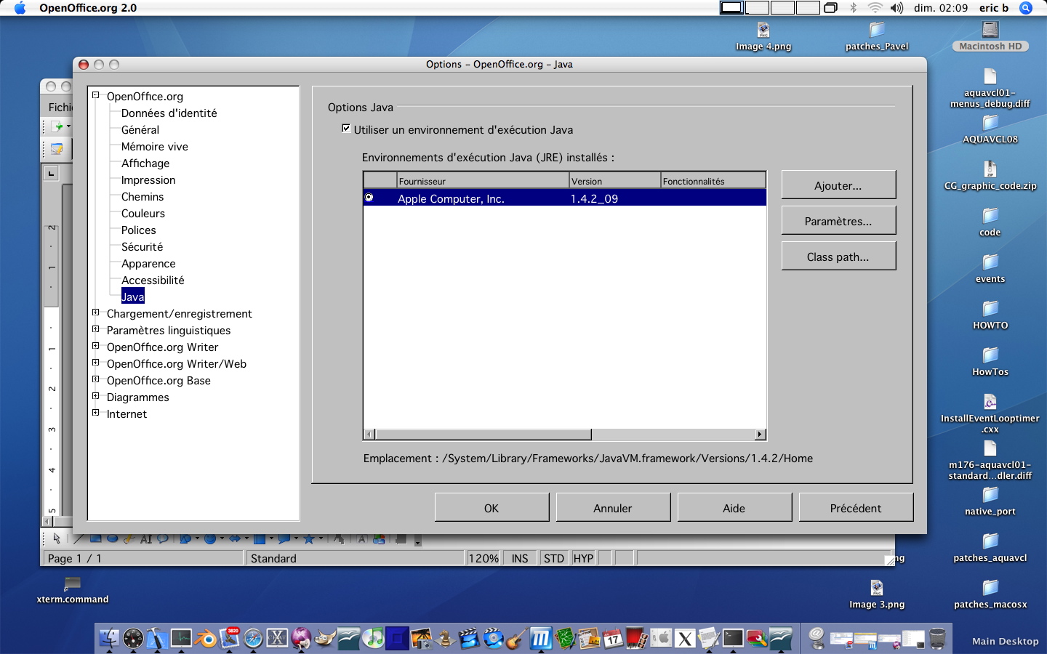Screen dimensions: 1047x654
Task: Expand the Diagrammes tree node
Action: click(95, 396)
